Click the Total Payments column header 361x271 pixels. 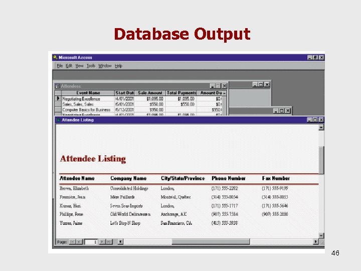181,93
